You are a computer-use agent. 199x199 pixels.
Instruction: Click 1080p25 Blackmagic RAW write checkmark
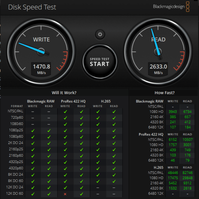pyautogui.click(x=33, y=131)
